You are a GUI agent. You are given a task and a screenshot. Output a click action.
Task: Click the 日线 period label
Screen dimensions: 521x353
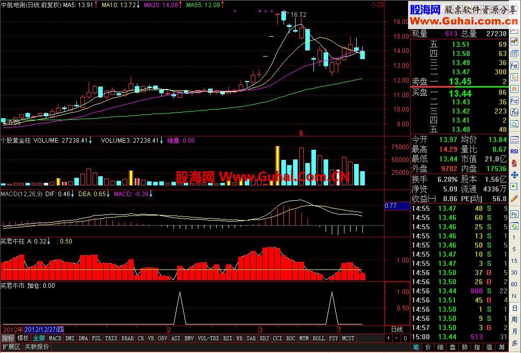click(x=397, y=330)
